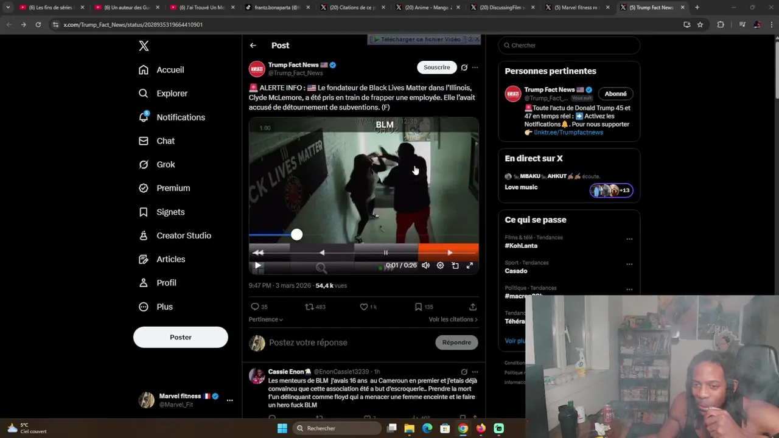Open Signets bookmarks page

point(161,212)
